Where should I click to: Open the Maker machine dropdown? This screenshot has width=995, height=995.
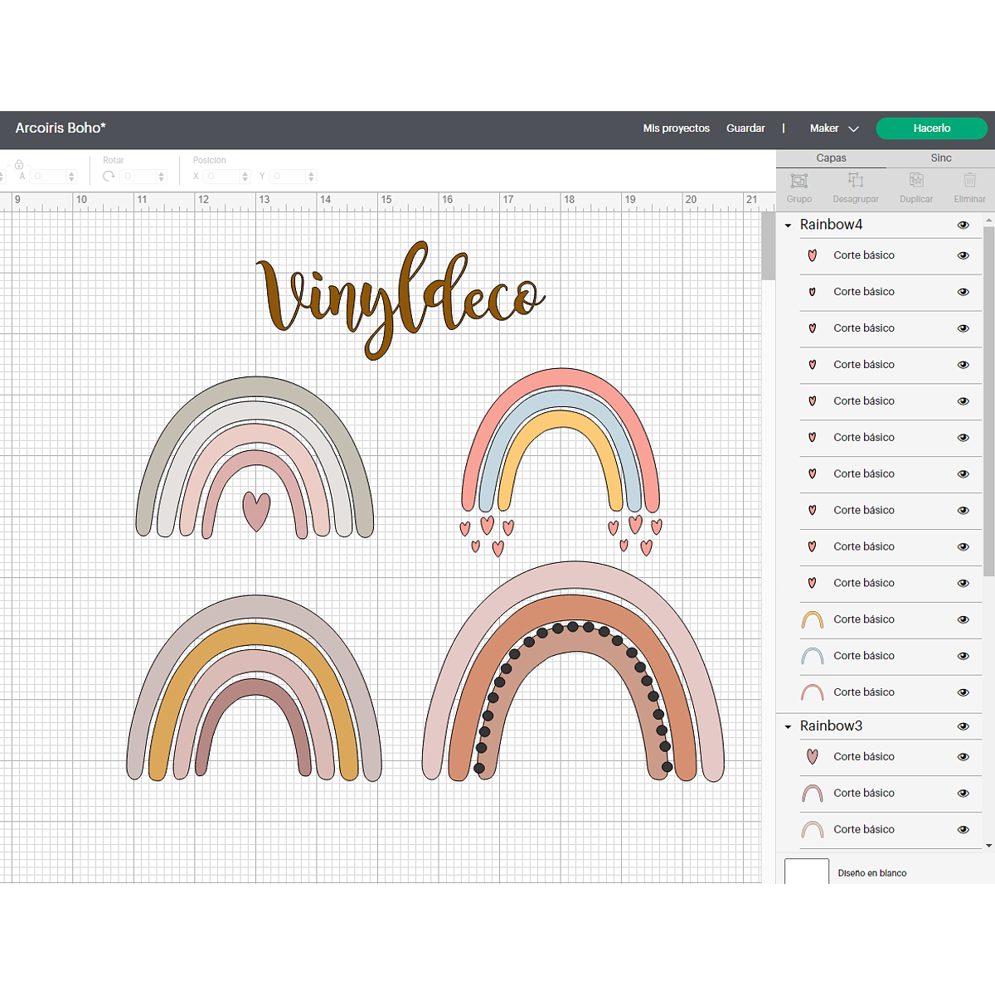click(x=834, y=129)
